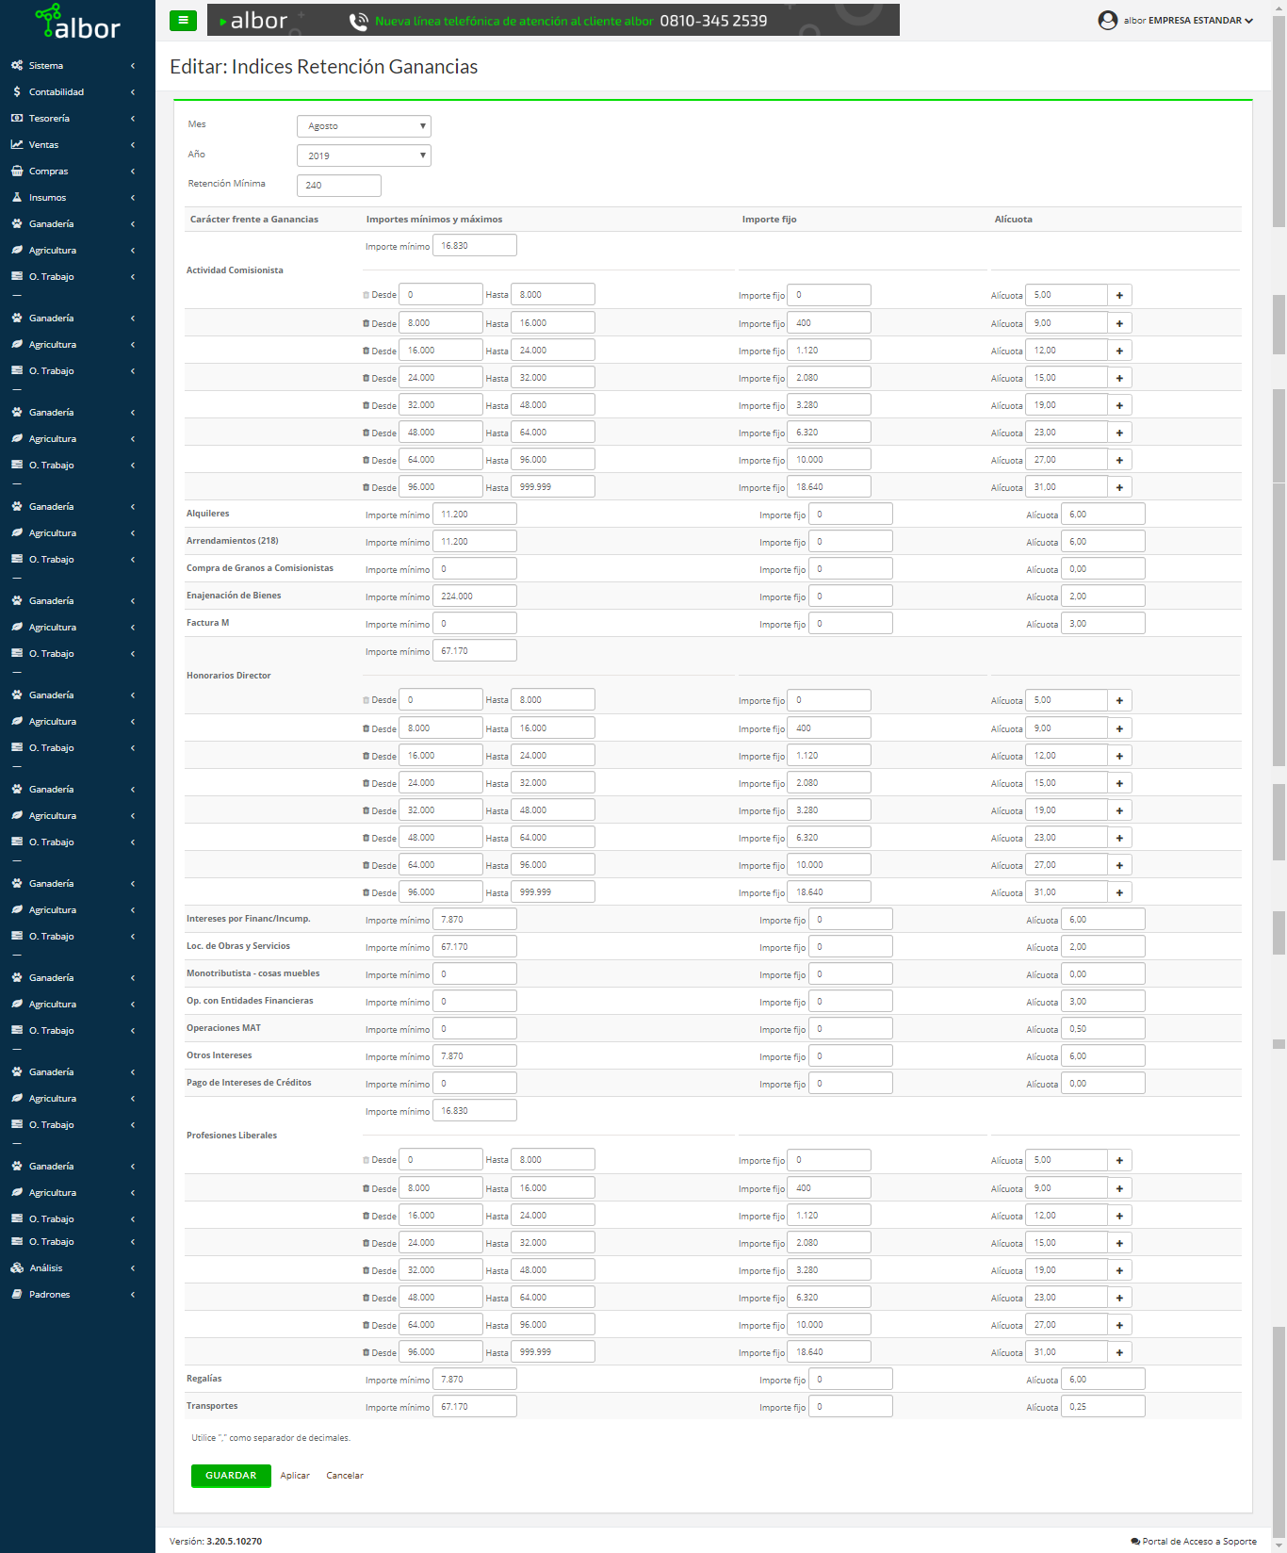Focus Actividad Comisionista Importe fijo 18.640 field

829,487
